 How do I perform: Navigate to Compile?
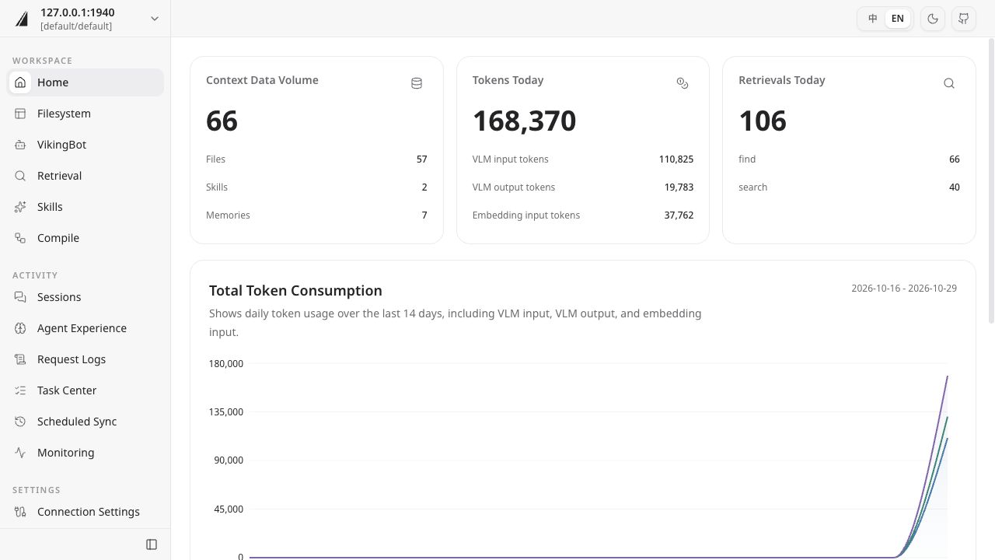tap(86, 238)
